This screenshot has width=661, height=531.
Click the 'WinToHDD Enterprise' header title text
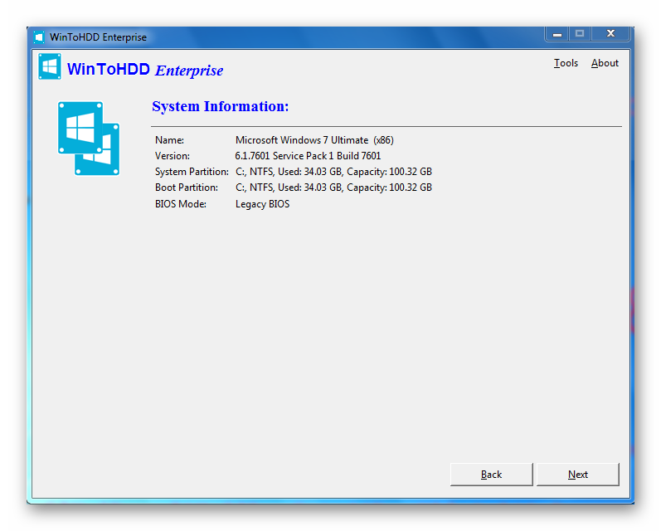[x=145, y=70]
